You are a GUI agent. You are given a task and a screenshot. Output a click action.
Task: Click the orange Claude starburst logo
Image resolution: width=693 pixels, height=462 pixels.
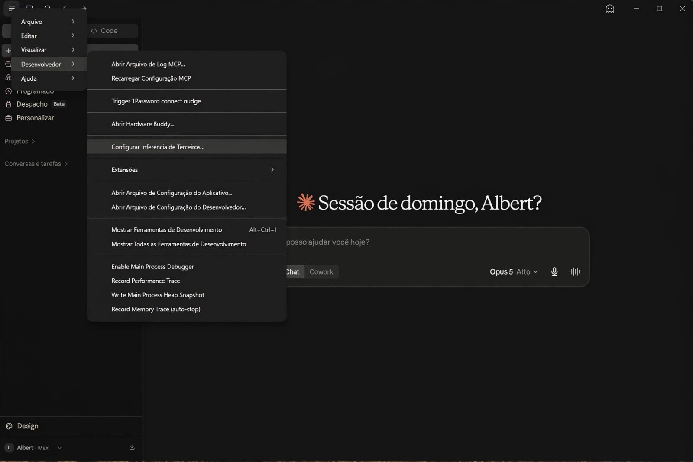[x=306, y=202]
